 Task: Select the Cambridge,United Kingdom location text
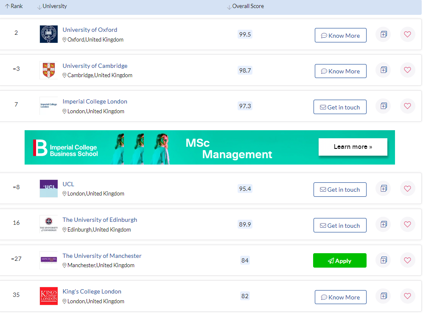pos(100,75)
